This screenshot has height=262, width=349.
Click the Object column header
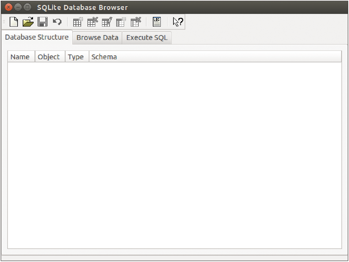[50, 57]
